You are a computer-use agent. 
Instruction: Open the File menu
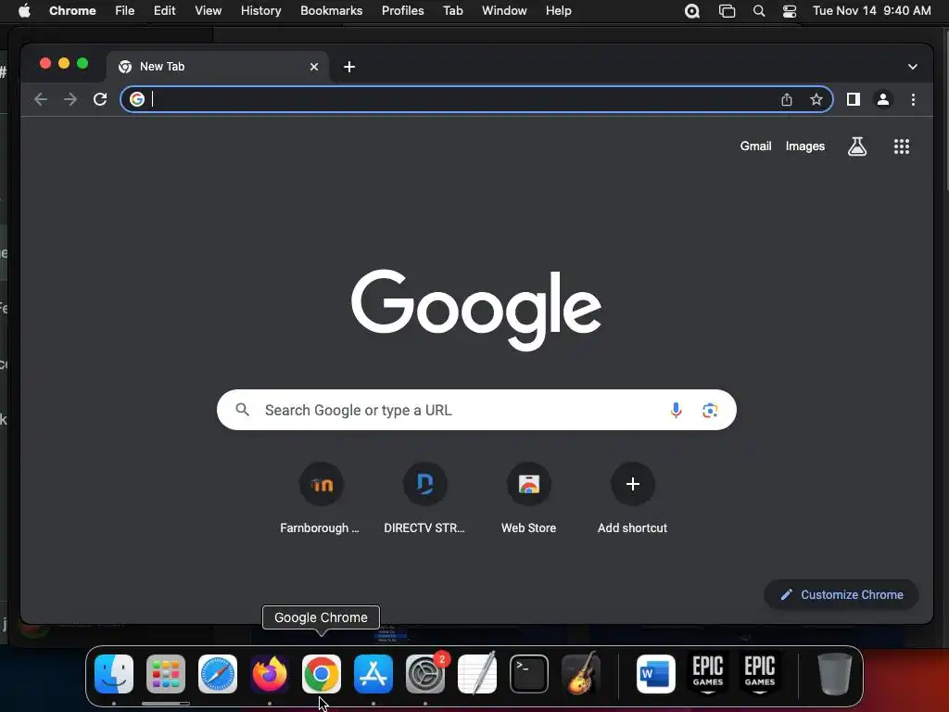tap(125, 11)
